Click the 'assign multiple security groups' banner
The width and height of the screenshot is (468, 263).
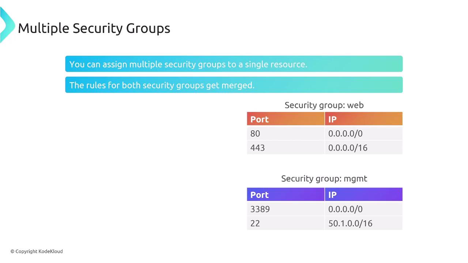[x=234, y=64]
